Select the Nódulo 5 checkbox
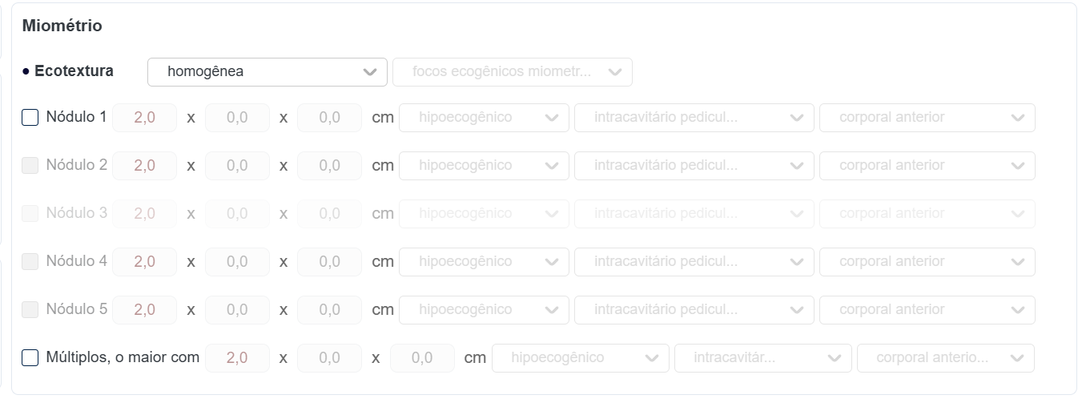 [30, 310]
